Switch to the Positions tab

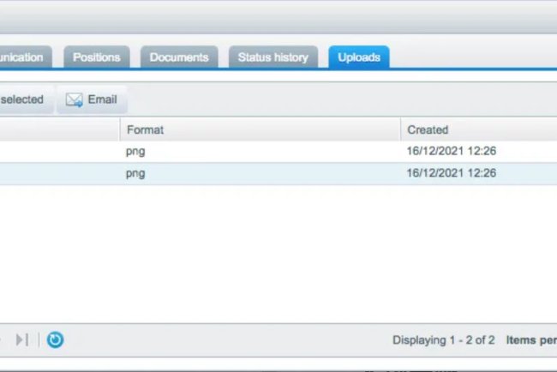pos(97,57)
